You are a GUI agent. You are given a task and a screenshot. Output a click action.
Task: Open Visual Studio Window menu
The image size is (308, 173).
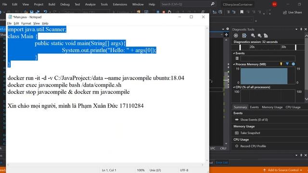(138, 4)
